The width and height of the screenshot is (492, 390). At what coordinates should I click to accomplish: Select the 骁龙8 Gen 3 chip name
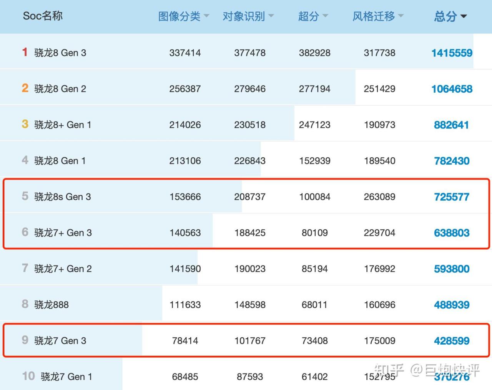[x=60, y=53]
